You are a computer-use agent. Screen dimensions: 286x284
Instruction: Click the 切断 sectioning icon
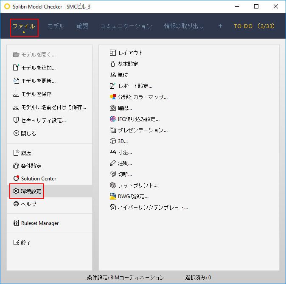[x=113, y=174]
